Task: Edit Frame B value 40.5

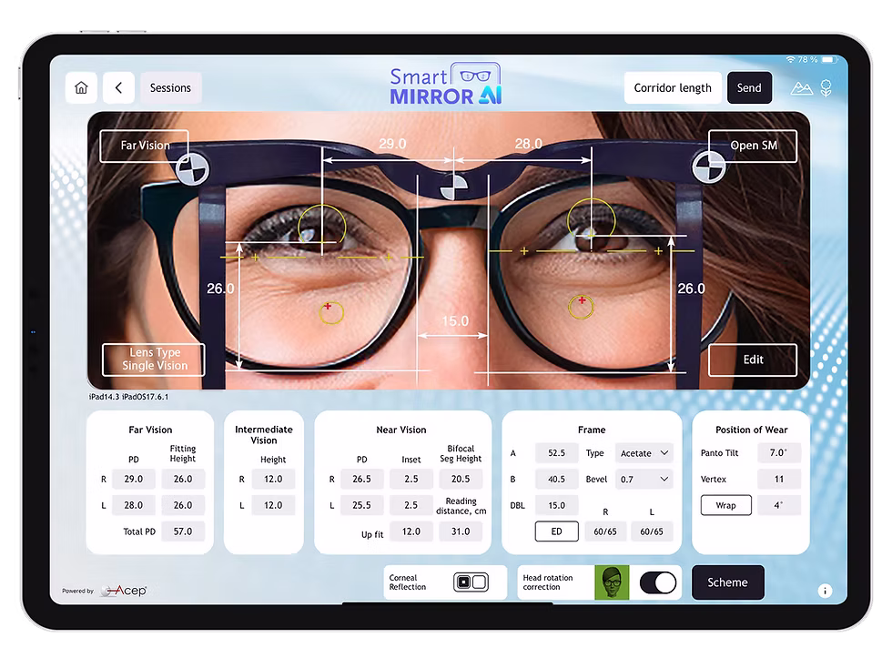Action: [x=556, y=479]
